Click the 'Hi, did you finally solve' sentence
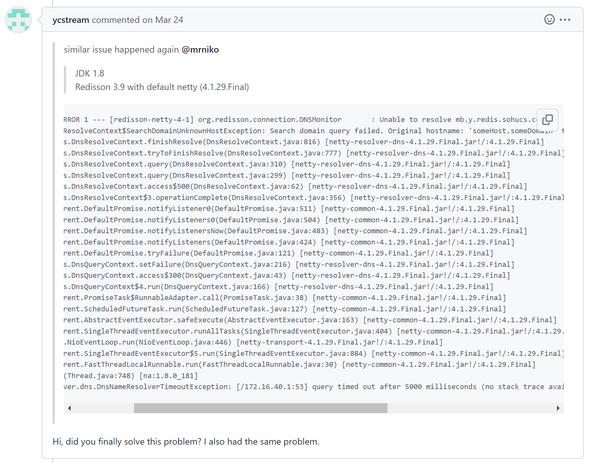Image resolution: width=596 pixels, height=463 pixels. 186,441
